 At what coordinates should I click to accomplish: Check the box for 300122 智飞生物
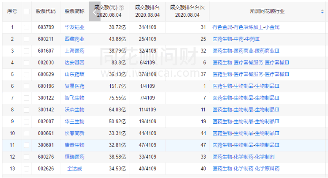pos(26,98)
